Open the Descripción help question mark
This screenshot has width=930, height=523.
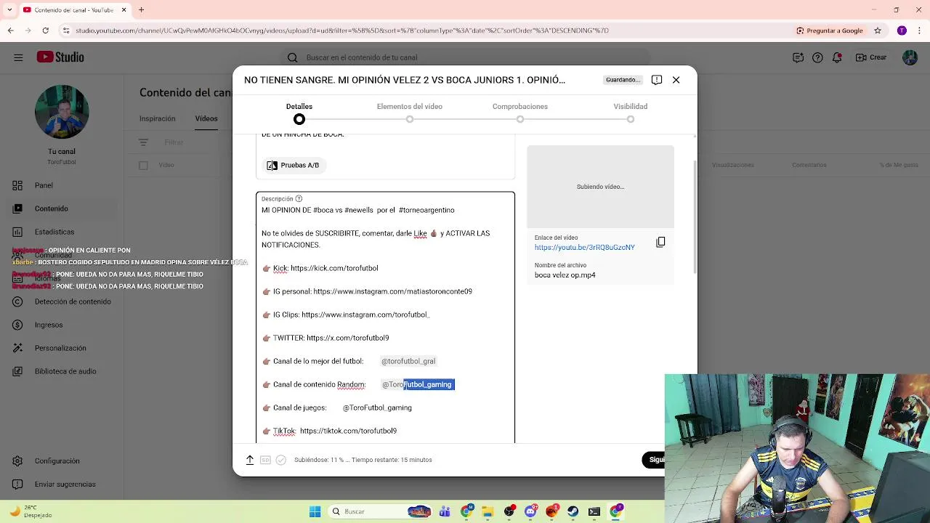click(x=299, y=198)
